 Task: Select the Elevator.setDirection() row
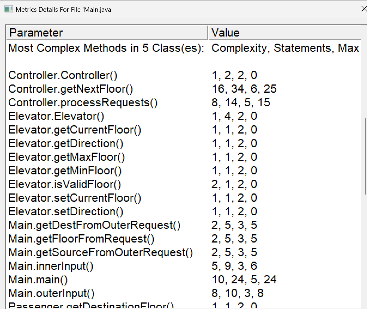pos(66,211)
